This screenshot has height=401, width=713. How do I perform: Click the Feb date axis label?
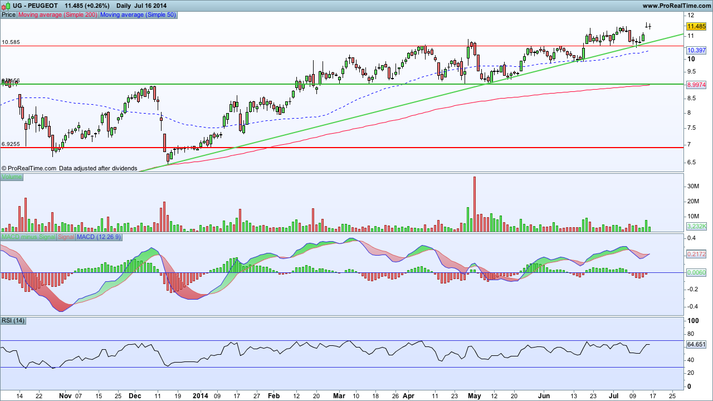pos(274,396)
